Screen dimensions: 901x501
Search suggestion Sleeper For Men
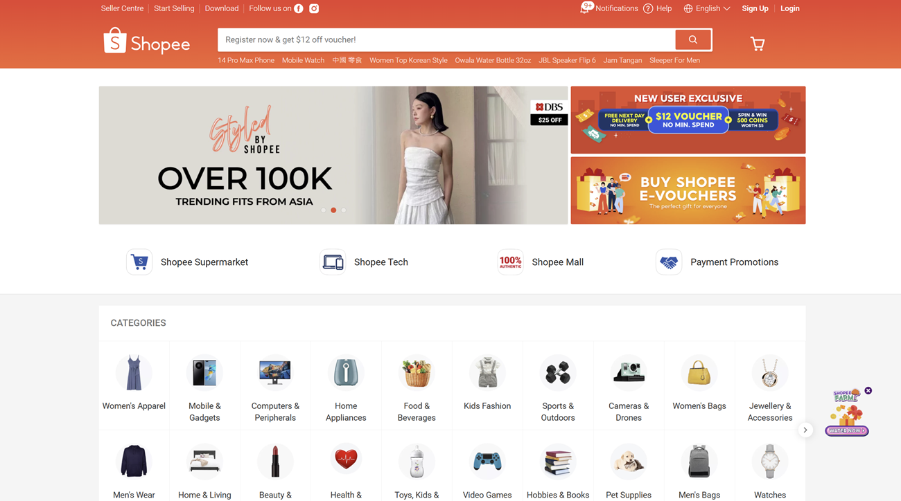coord(674,60)
